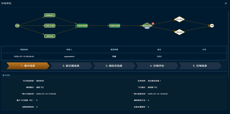Click the 起降备降场地 label
This screenshot has width=230, height=114.
28,107
